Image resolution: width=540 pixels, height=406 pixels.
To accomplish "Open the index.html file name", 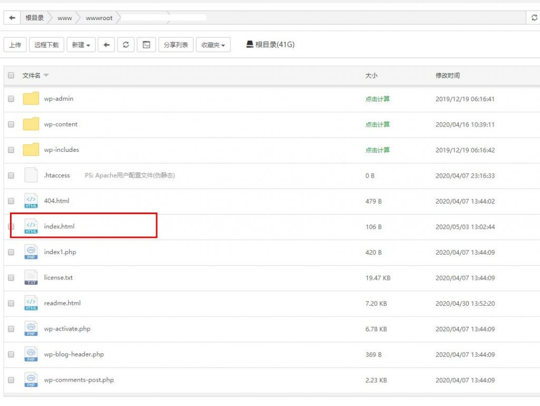I will click(59, 227).
